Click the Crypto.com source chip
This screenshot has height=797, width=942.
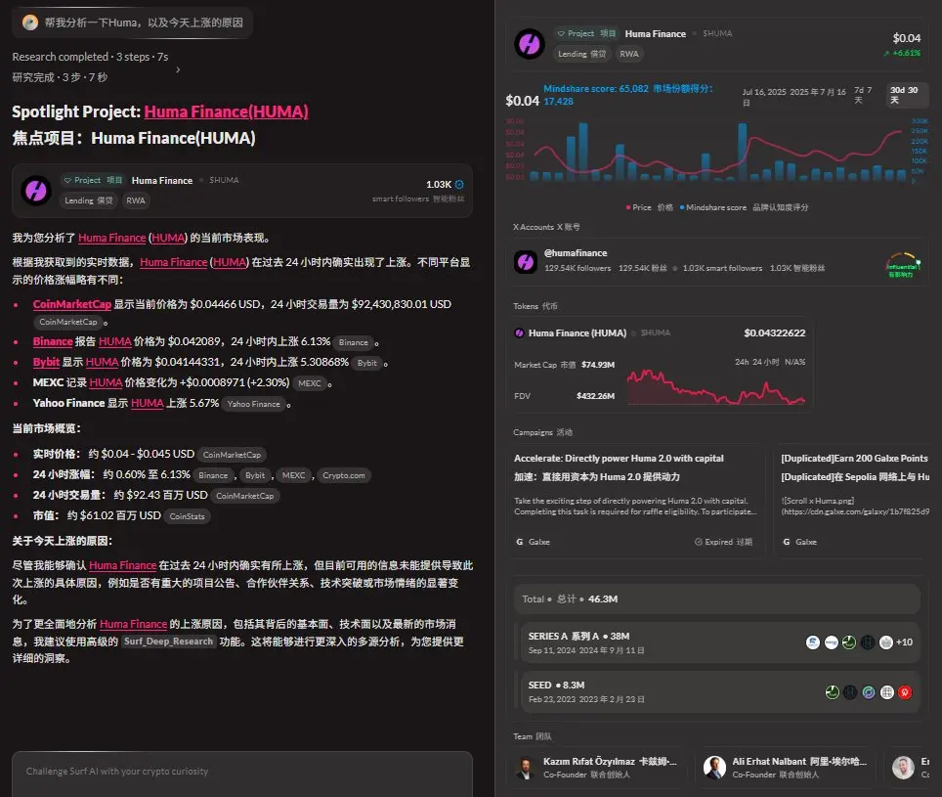(344, 475)
